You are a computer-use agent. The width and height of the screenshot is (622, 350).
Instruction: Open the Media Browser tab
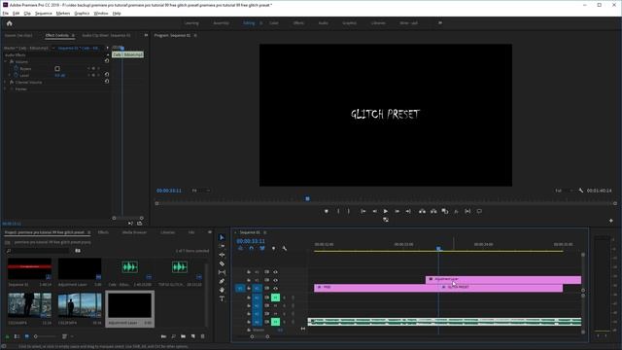134,232
